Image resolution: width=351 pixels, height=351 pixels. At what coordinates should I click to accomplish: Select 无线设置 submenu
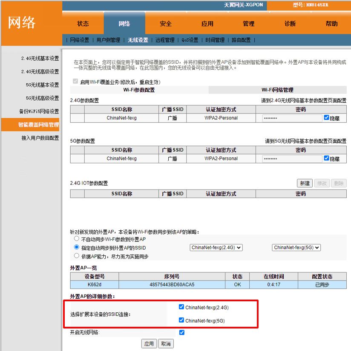pyautogui.click(x=138, y=40)
